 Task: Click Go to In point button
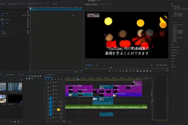[120, 71]
